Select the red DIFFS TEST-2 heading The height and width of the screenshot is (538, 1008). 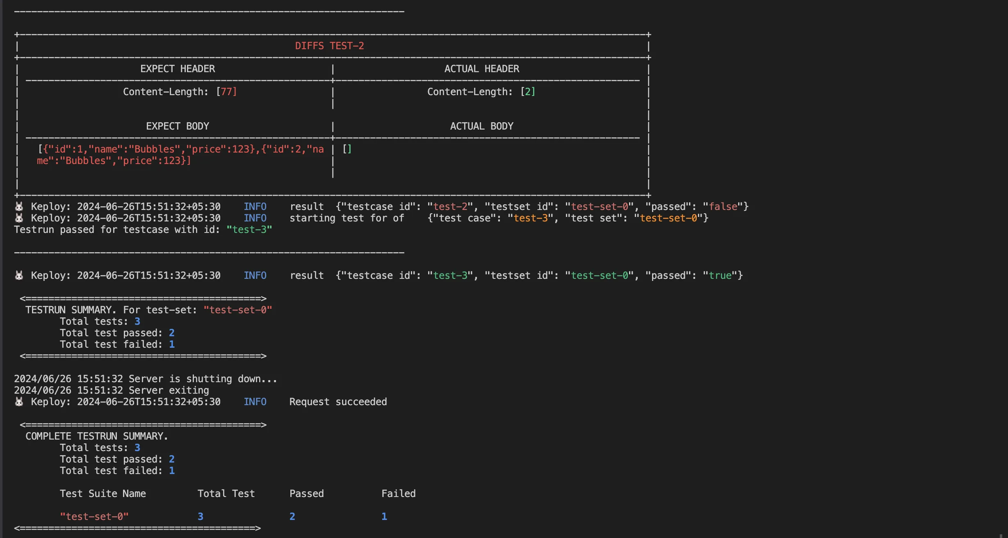pyautogui.click(x=329, y=46)
